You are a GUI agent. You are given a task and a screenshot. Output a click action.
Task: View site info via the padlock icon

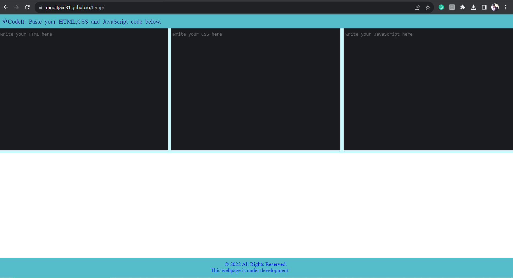[41, 8]
